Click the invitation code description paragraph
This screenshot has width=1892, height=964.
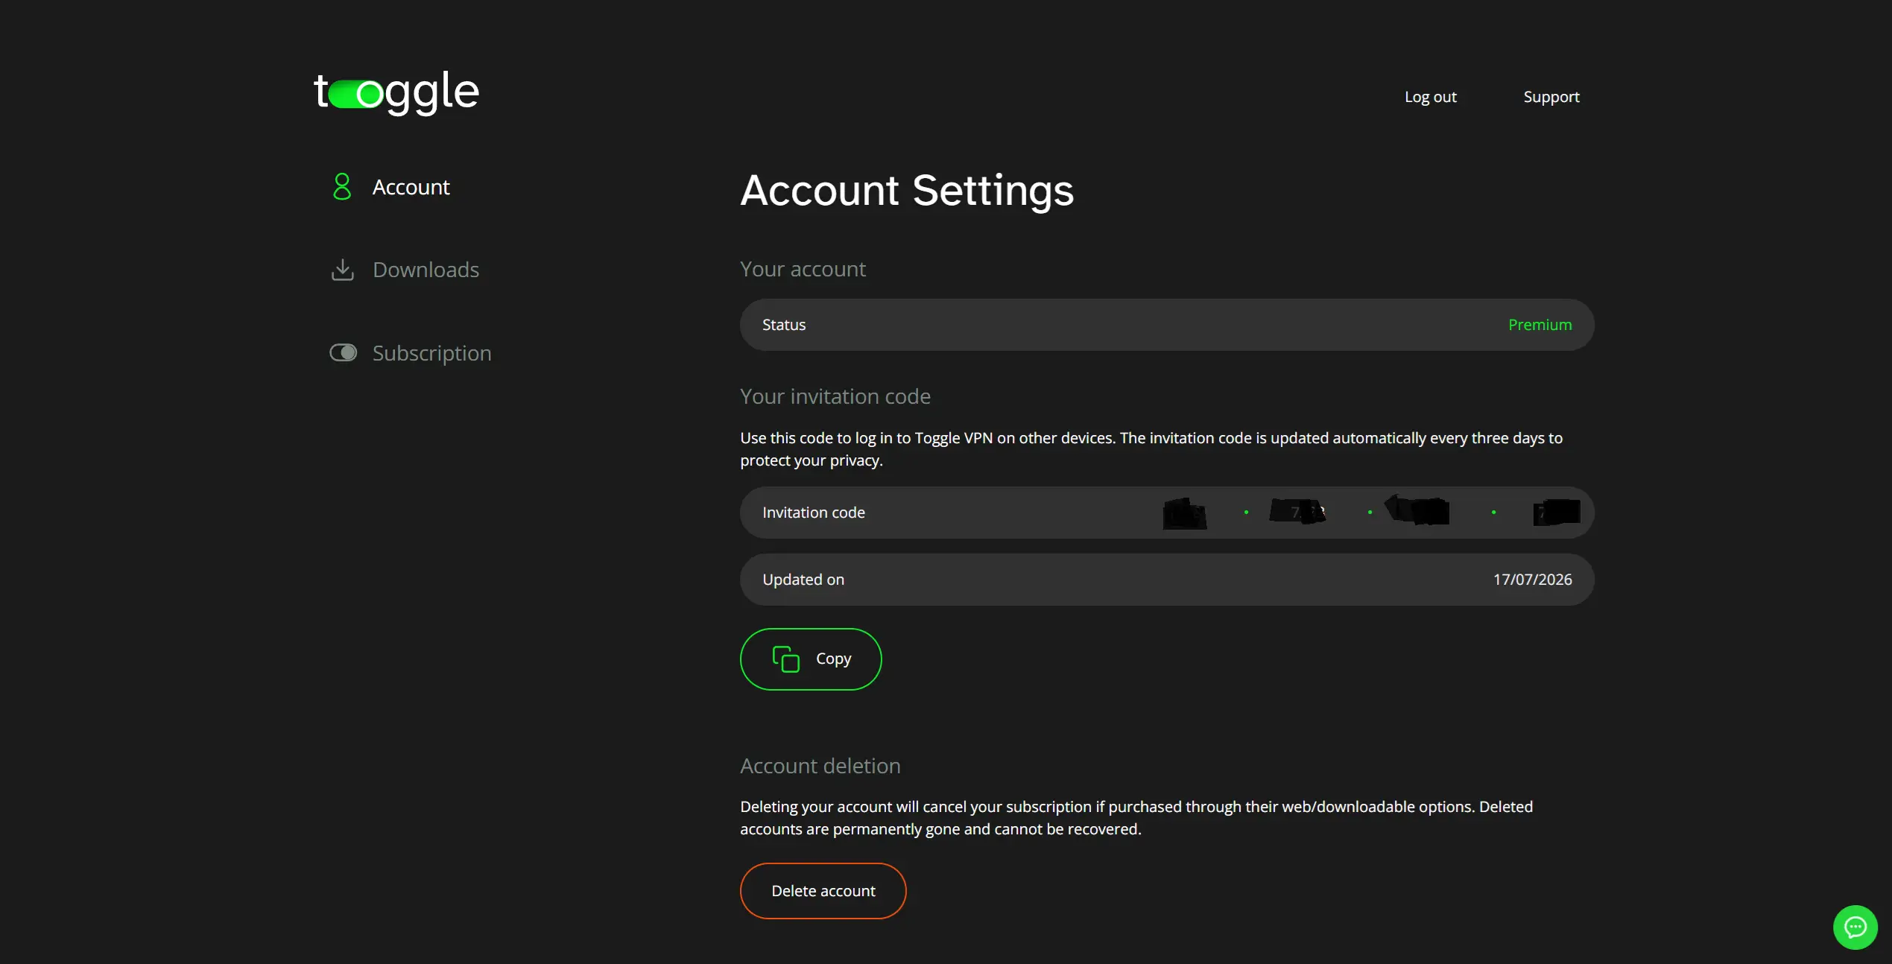pos(1151,449)
